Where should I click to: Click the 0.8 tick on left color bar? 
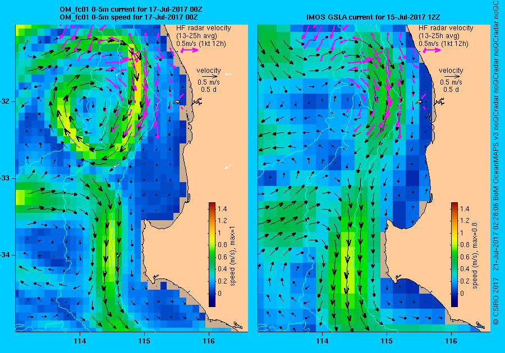point(222,245)
